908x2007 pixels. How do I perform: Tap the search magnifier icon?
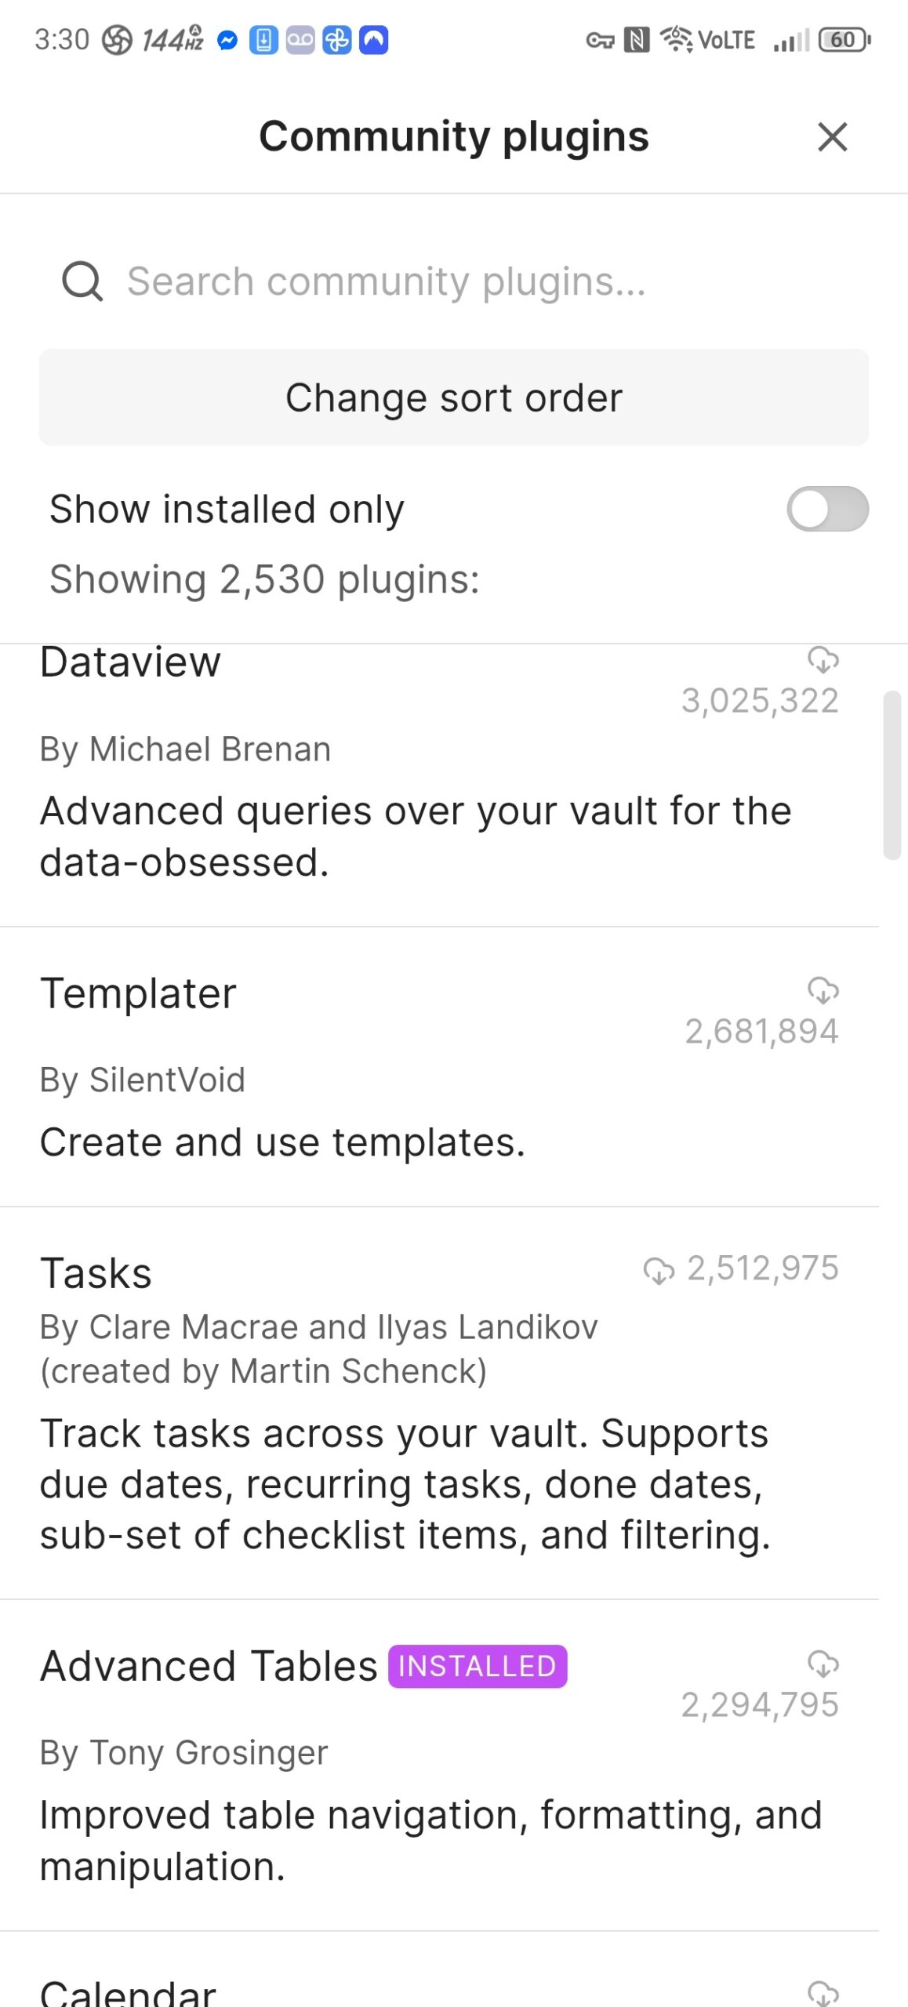(x=82, y=281)
